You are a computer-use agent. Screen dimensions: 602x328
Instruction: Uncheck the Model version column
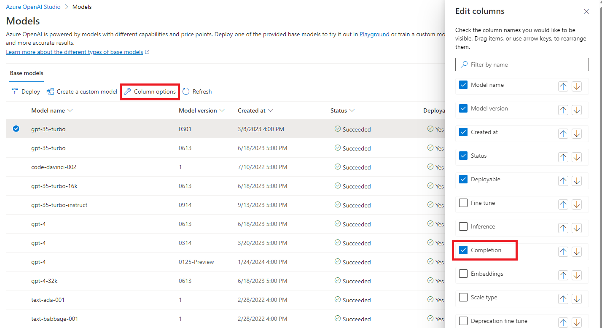click(x=463, y=108)
